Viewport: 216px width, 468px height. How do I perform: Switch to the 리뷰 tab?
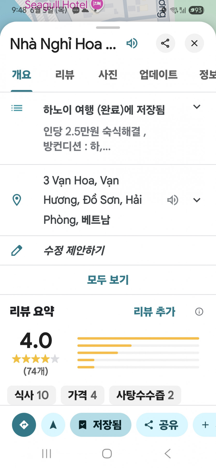pos(65,75)
